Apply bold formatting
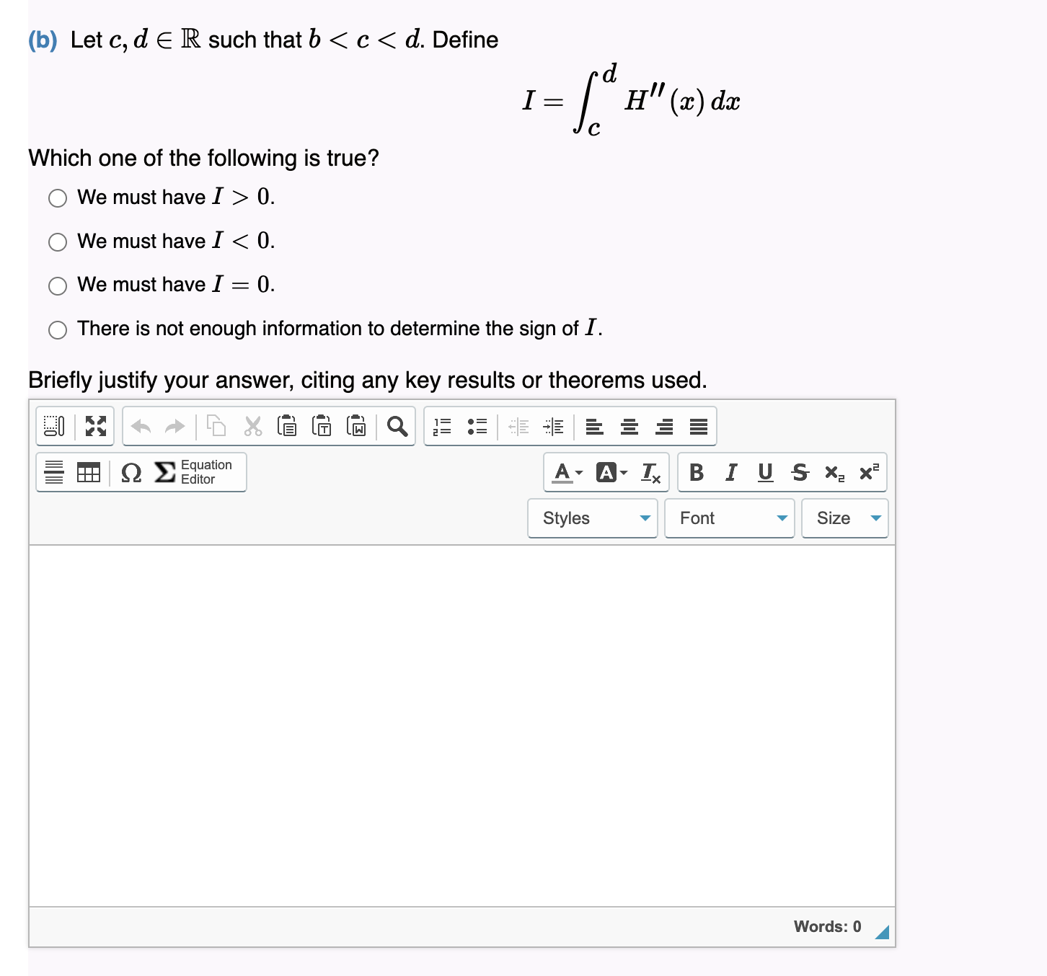 (x=696, y=472)
